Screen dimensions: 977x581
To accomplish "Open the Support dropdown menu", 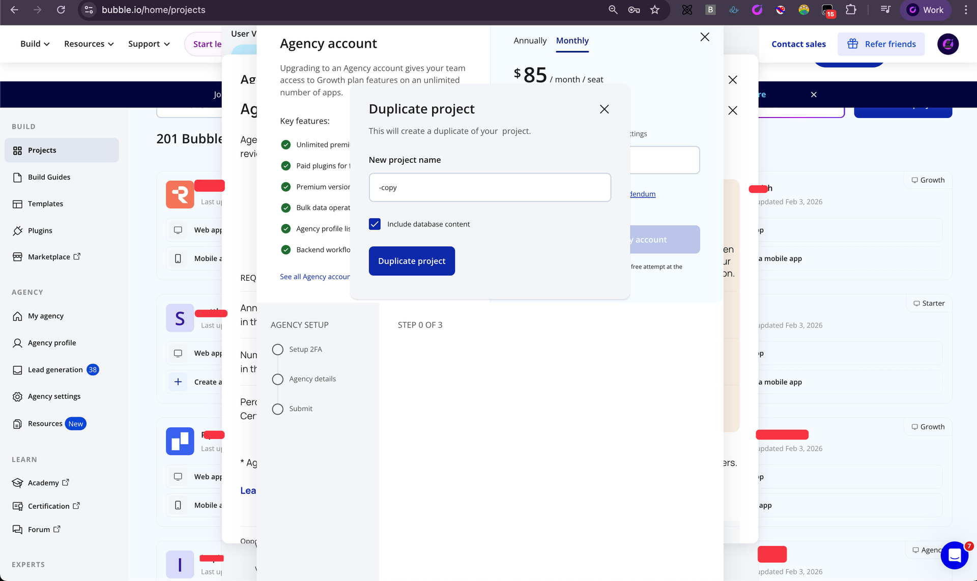I will click(149, 44).
